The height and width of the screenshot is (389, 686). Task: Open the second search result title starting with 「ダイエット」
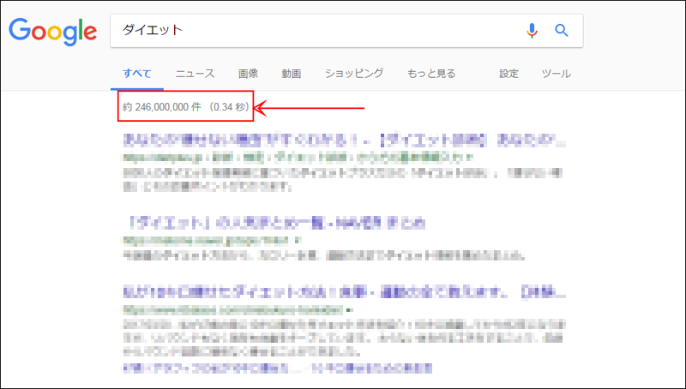[x=275, y=224]
